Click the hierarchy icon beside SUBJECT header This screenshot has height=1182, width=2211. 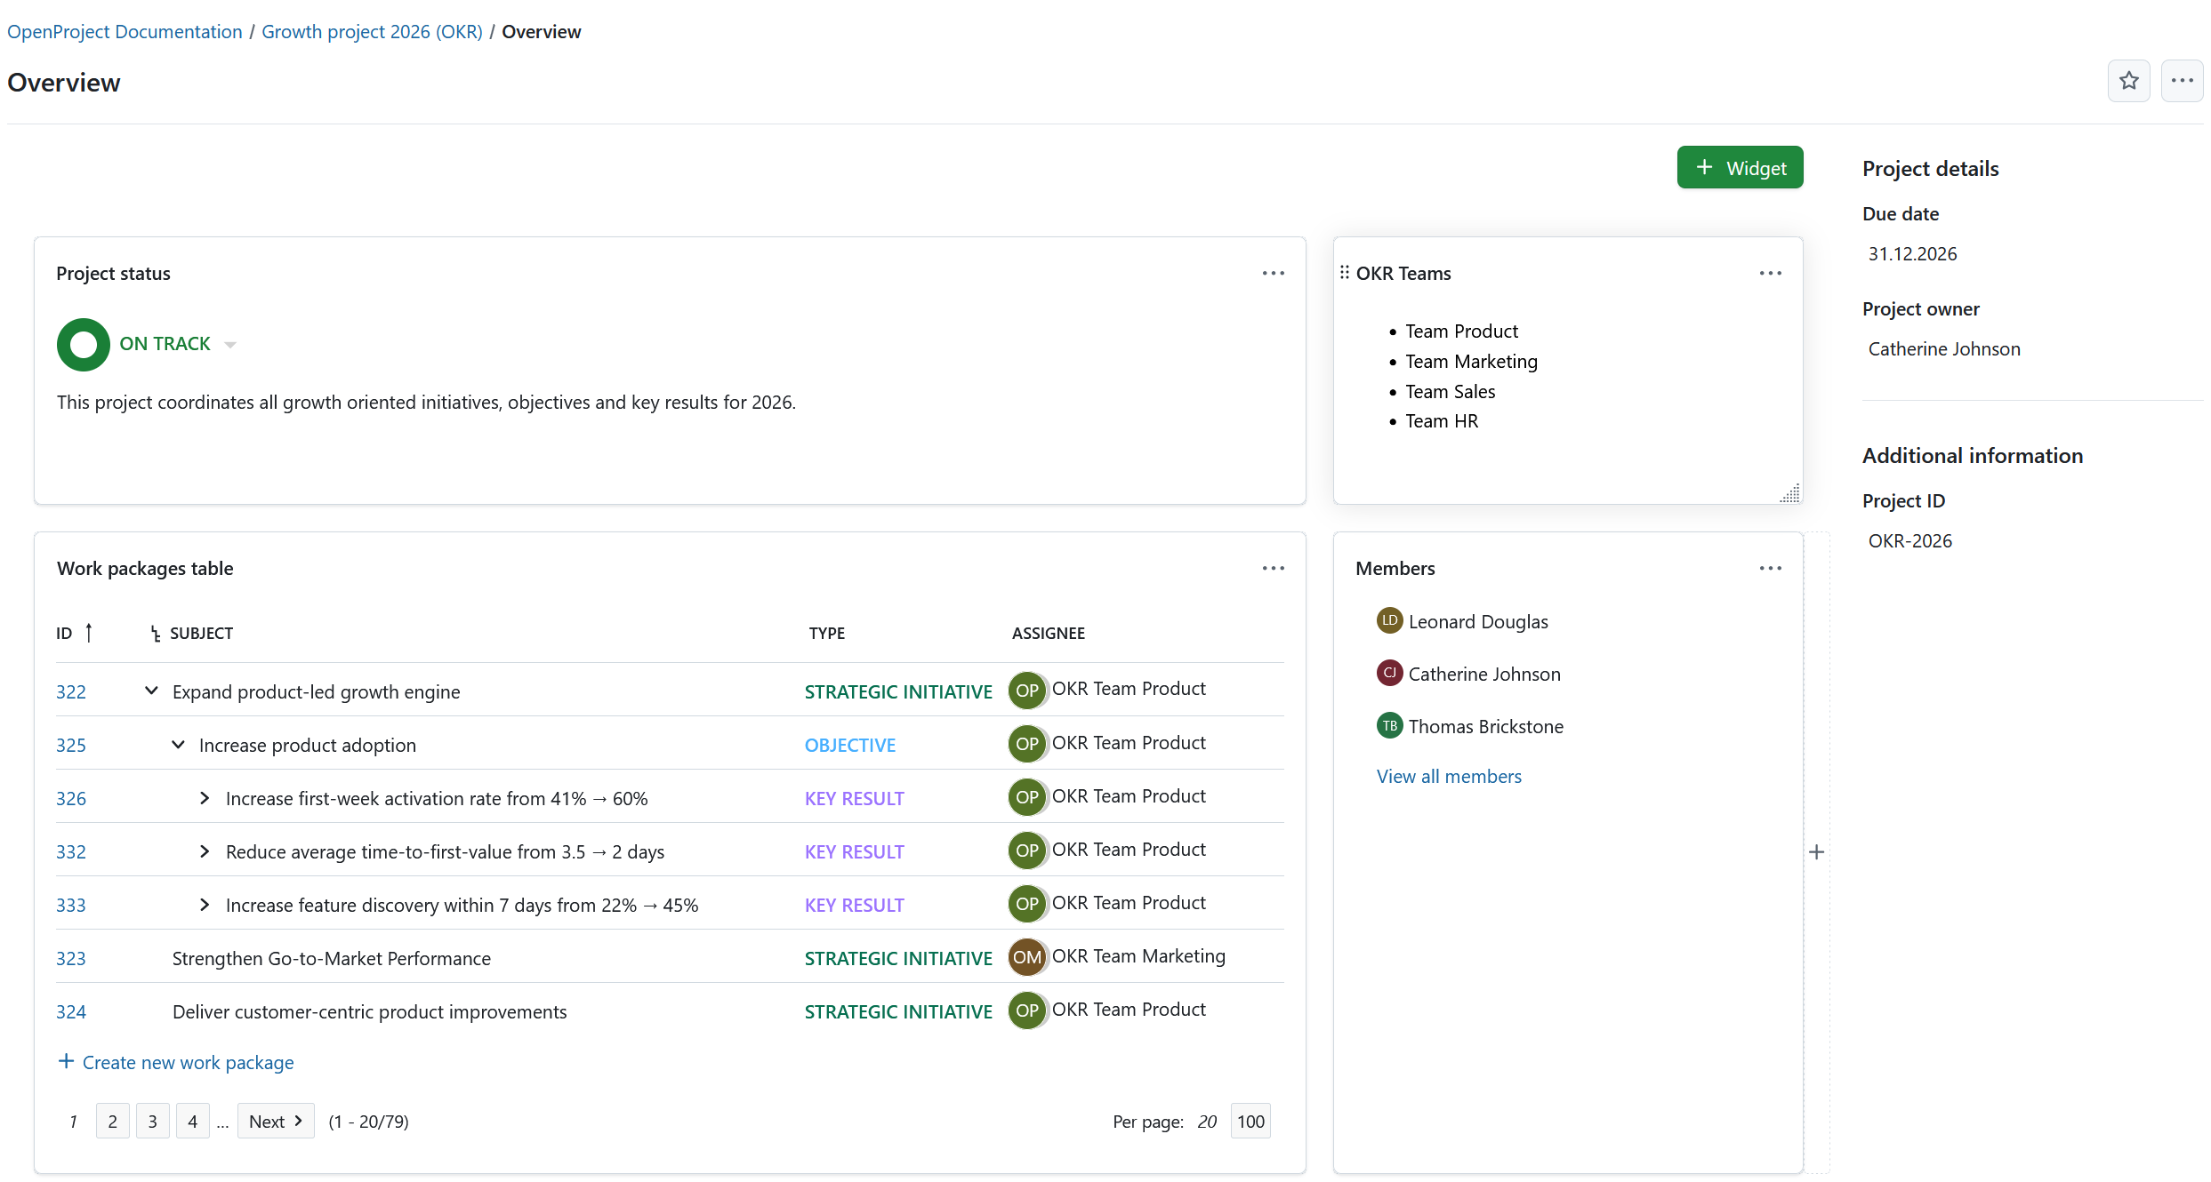153,633
